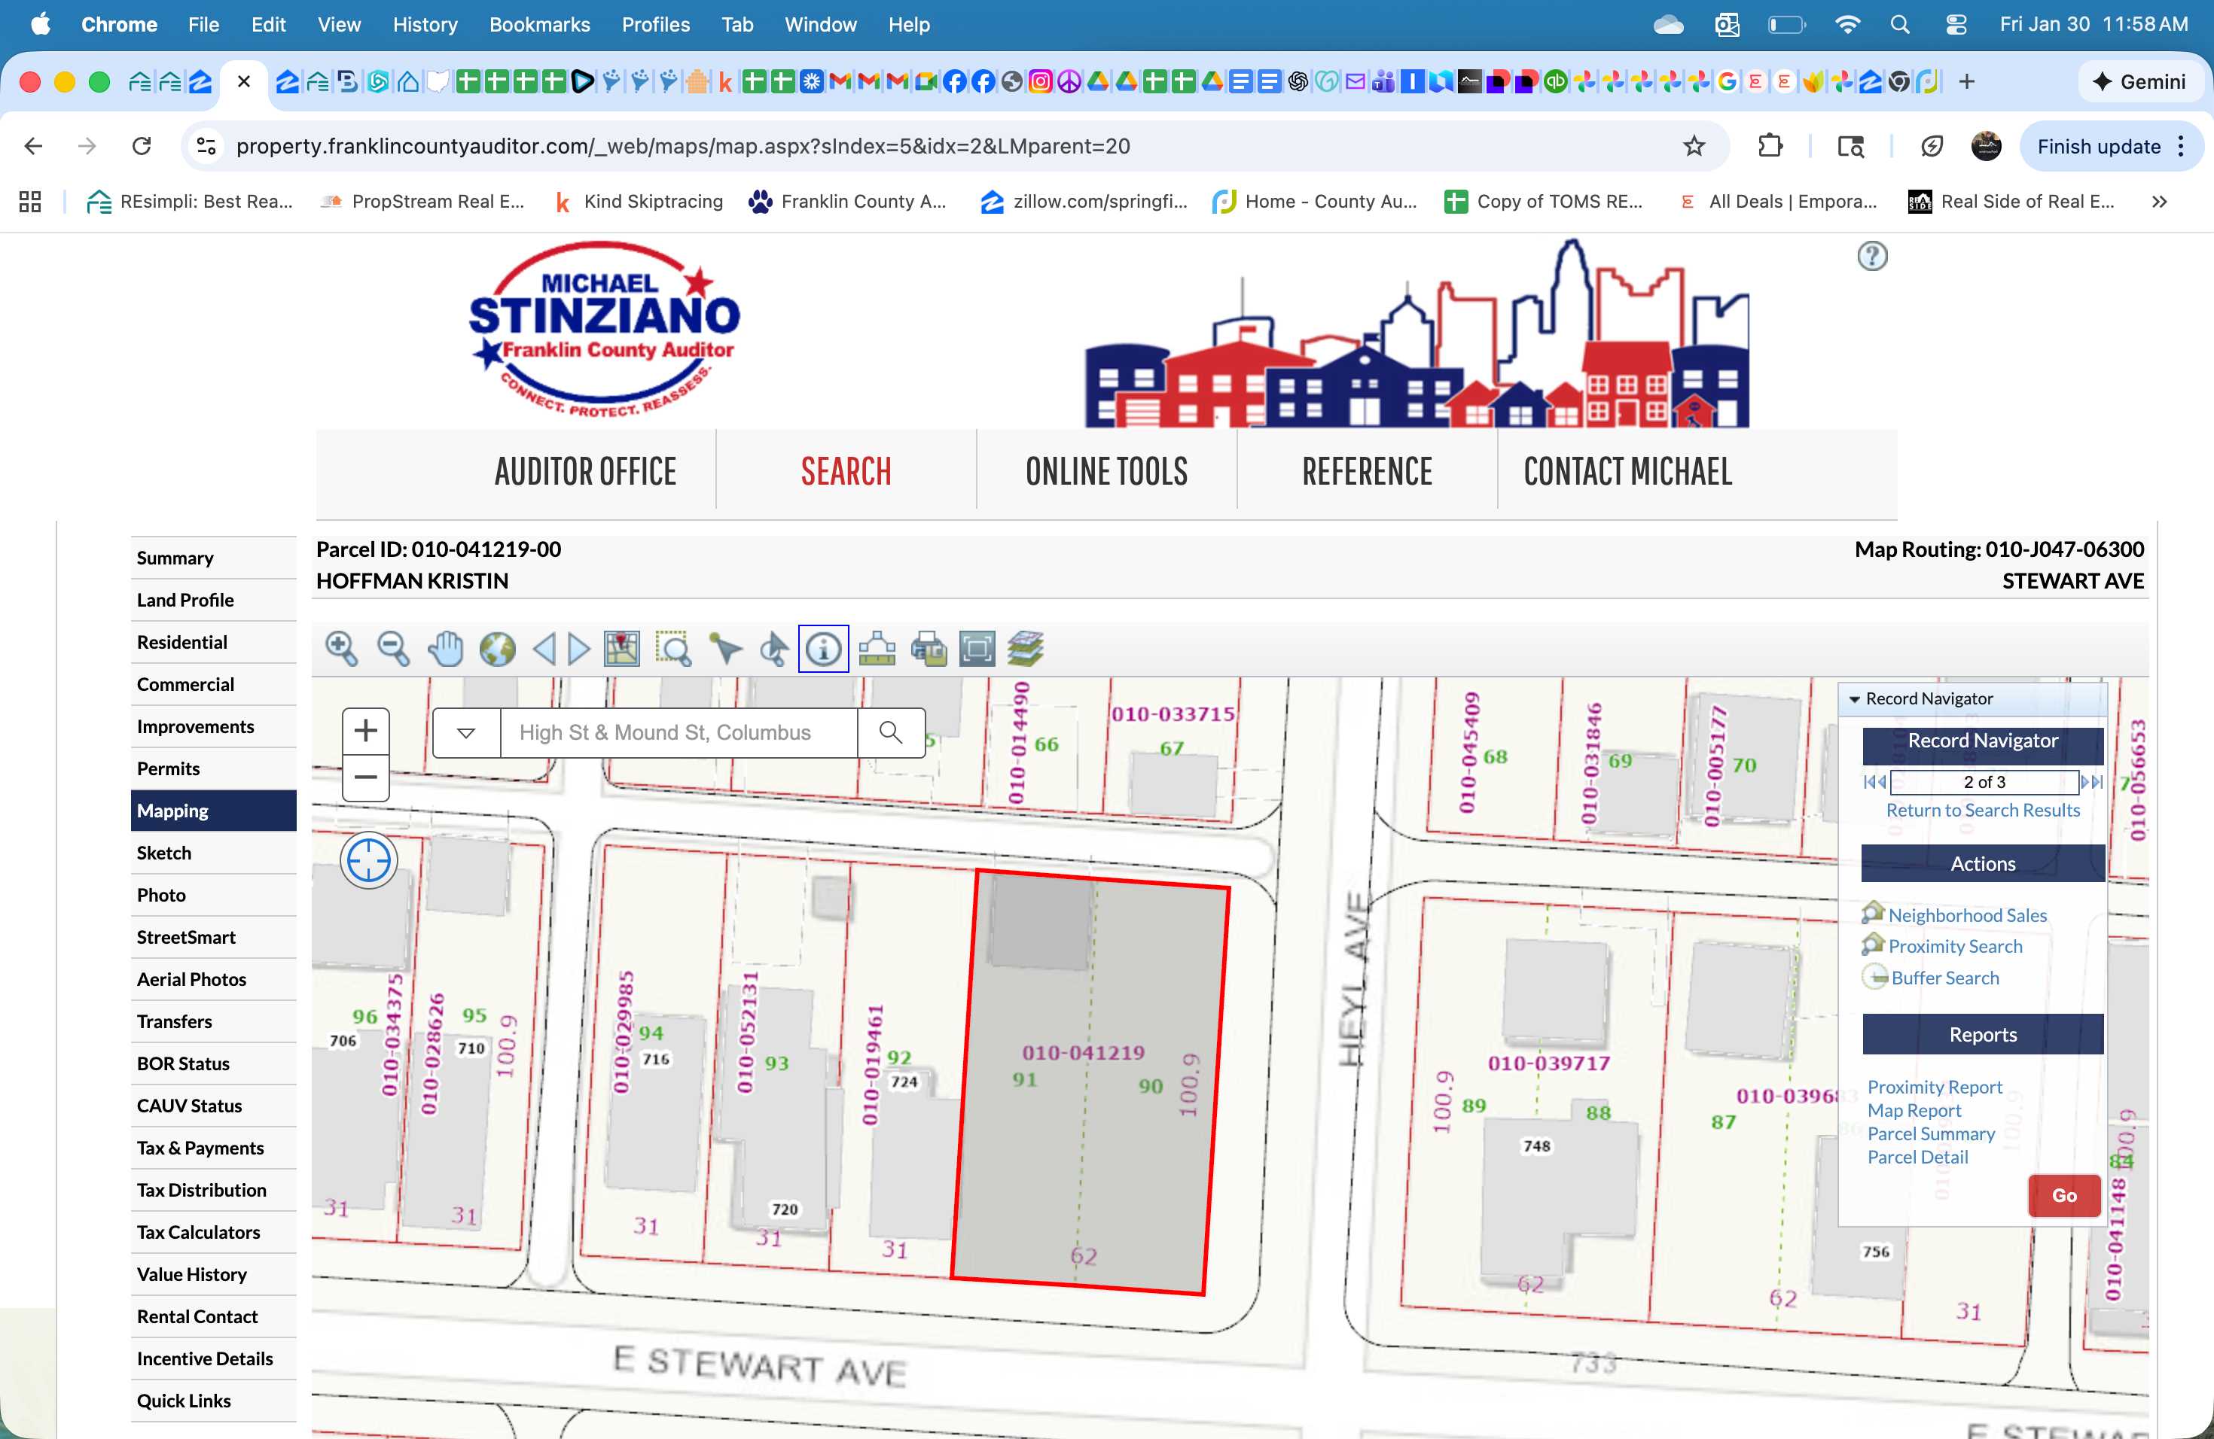Image resolution: width=2214 pixels, height=1439 pixels.
Task: Click the Neighborhood Sales link
Action: pos(1966,916)
